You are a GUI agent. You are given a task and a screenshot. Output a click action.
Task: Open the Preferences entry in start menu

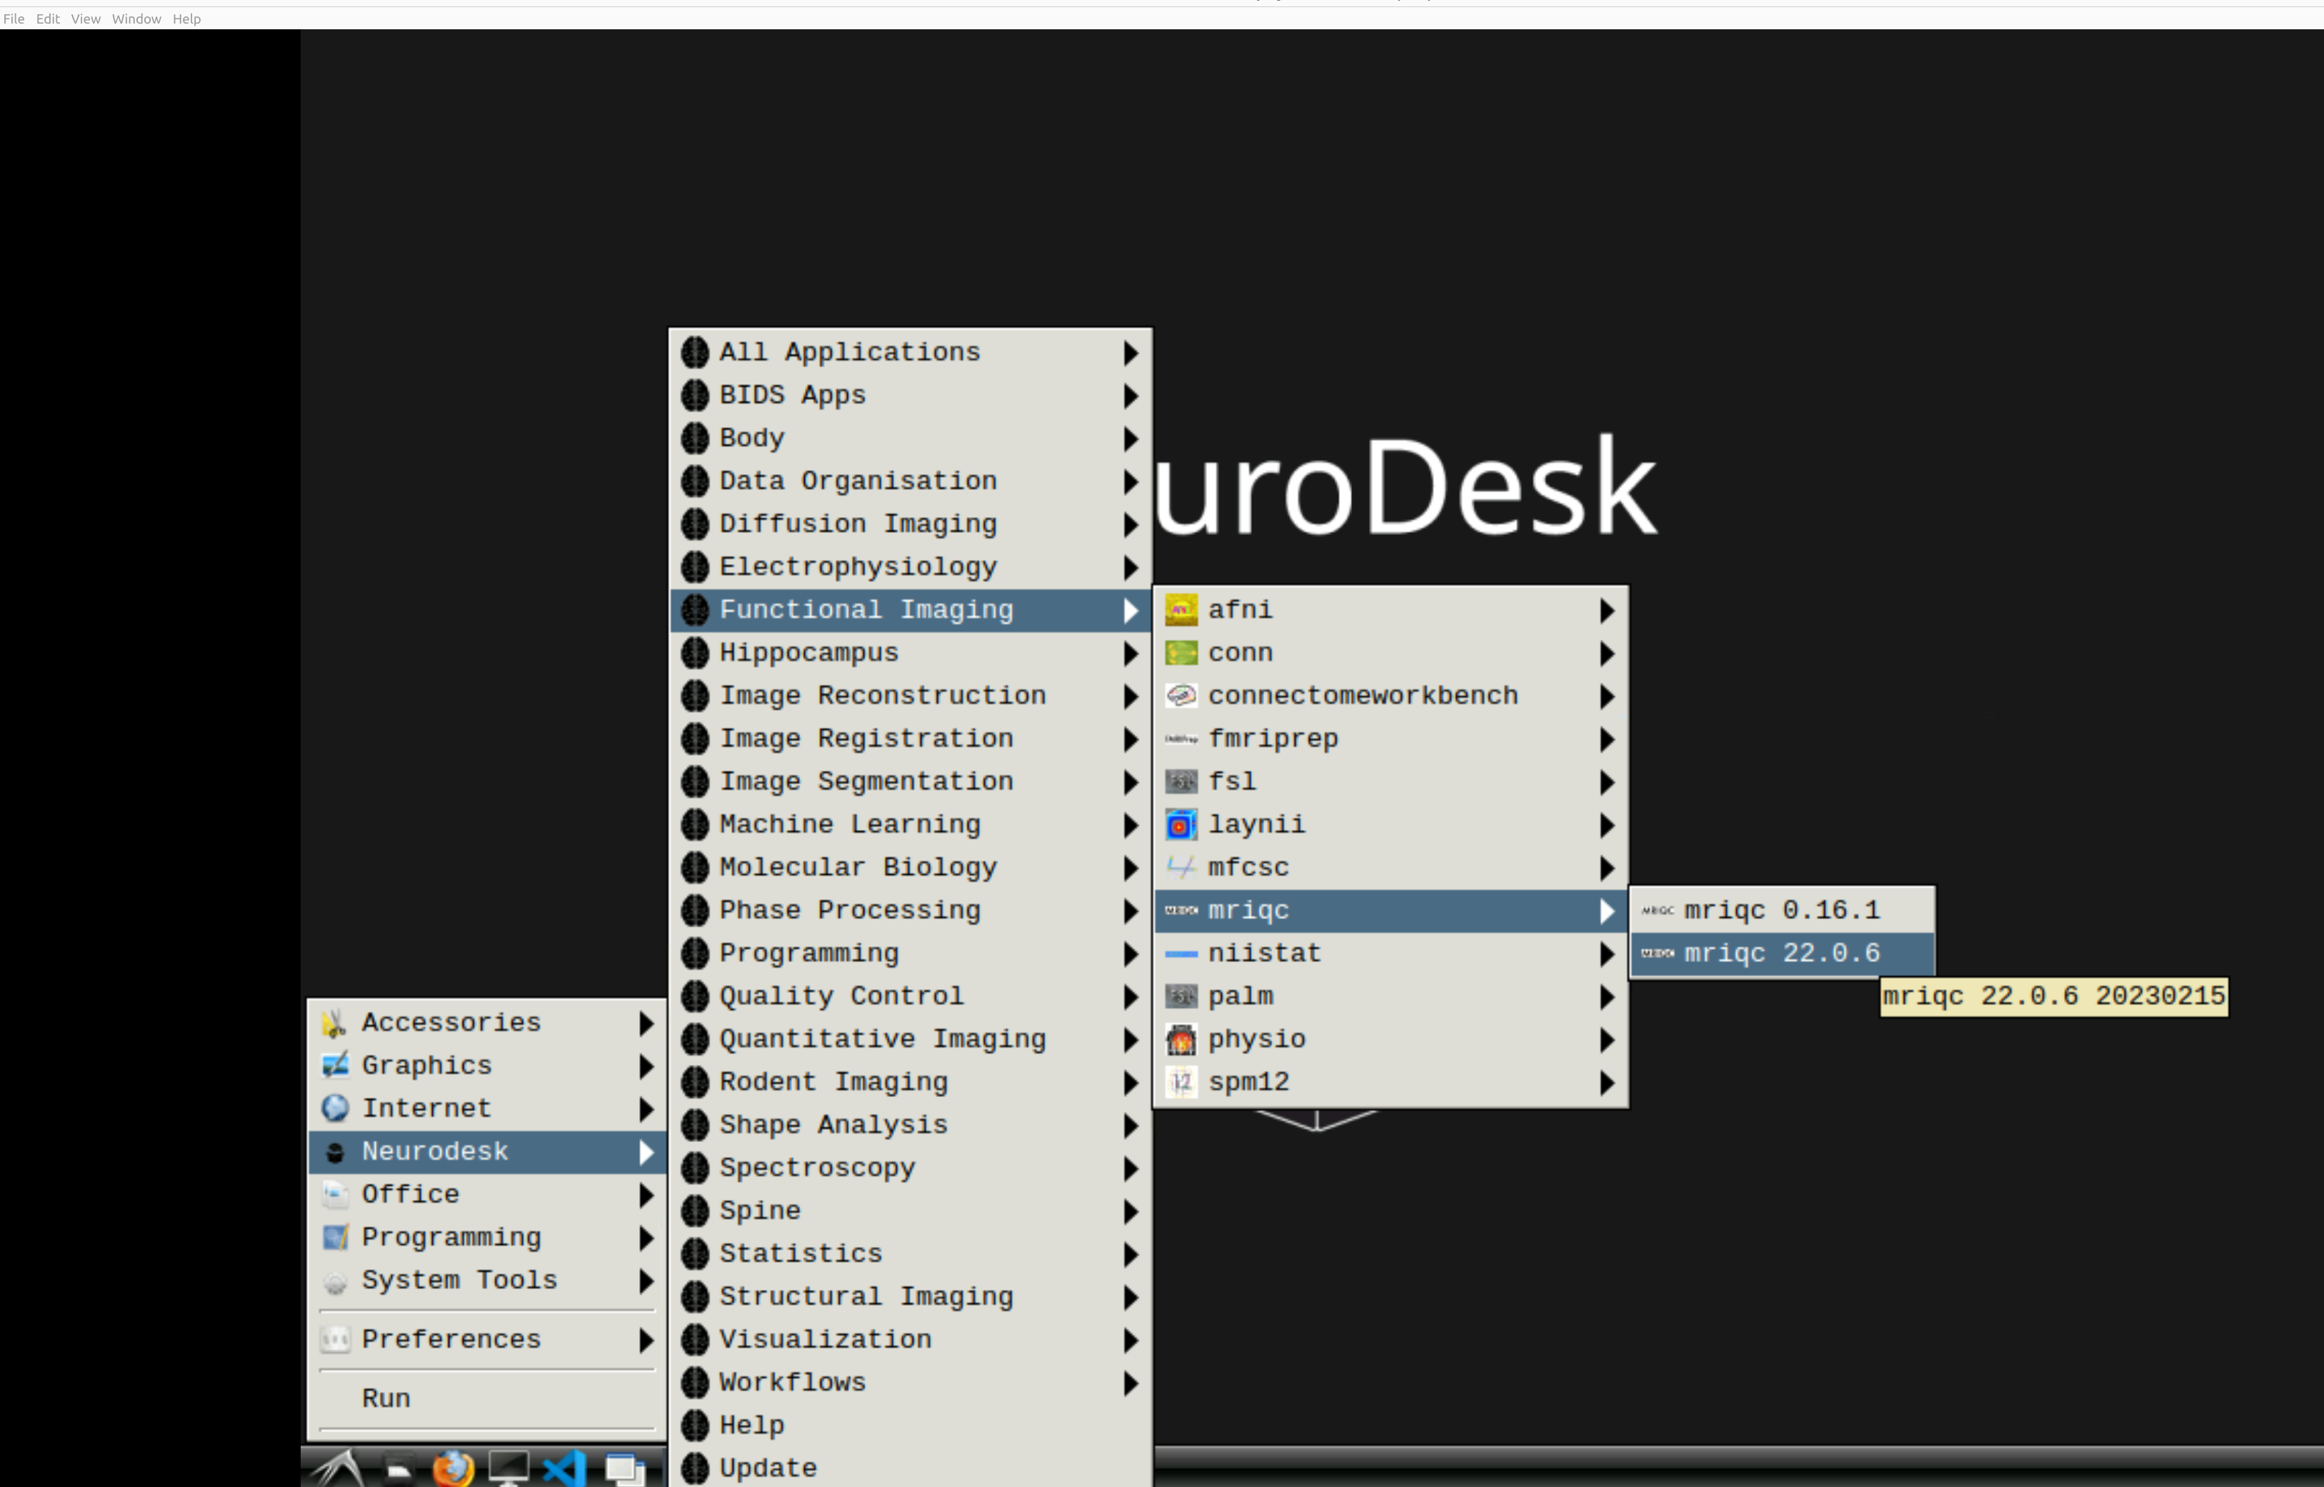pos(451,1339)
